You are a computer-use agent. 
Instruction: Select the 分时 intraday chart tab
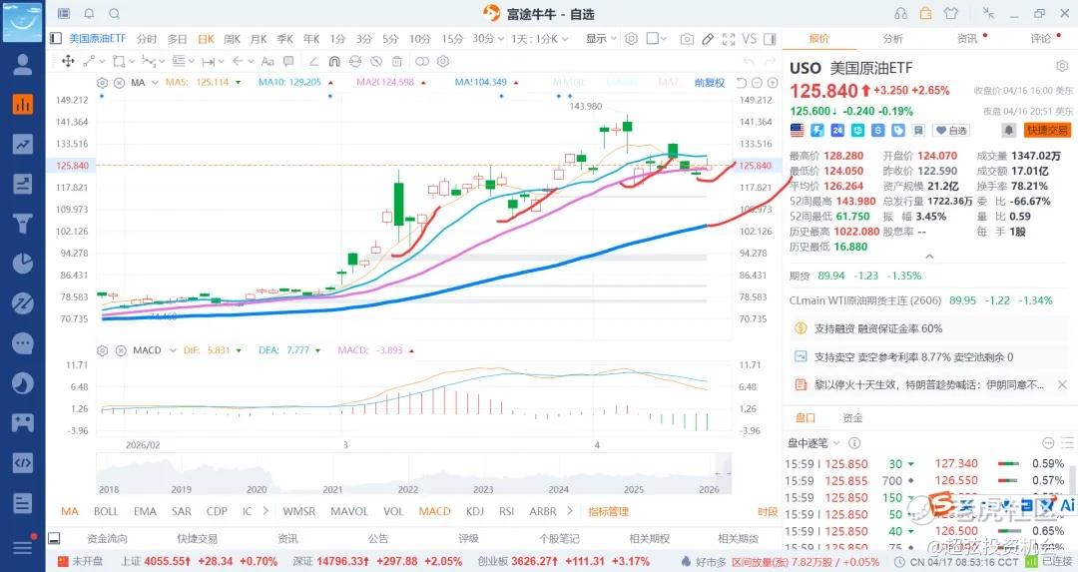(x=147, y=39)
